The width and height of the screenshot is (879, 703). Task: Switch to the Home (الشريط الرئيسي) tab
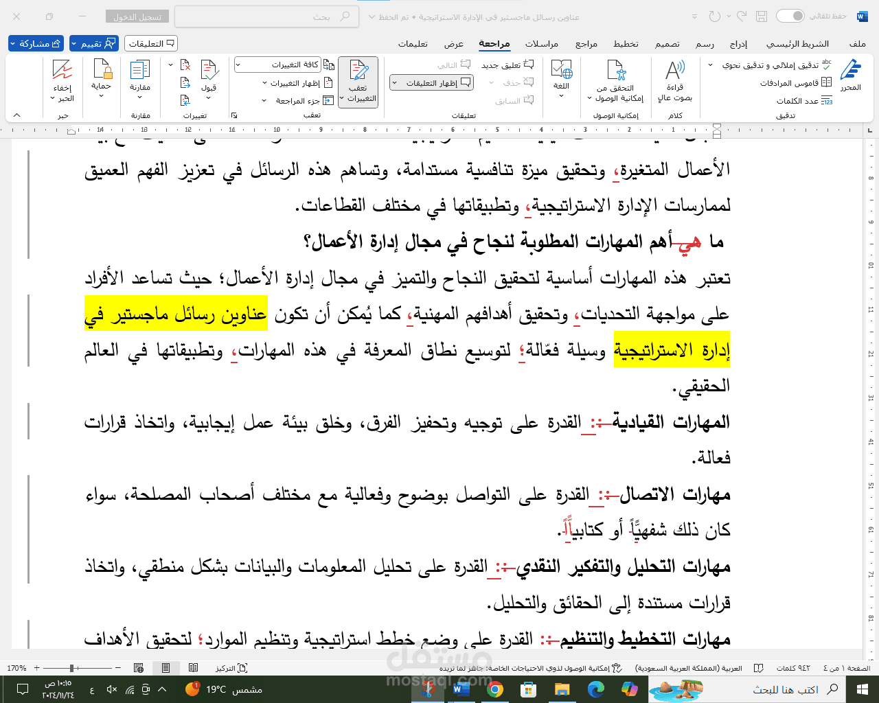pos(797,43)
